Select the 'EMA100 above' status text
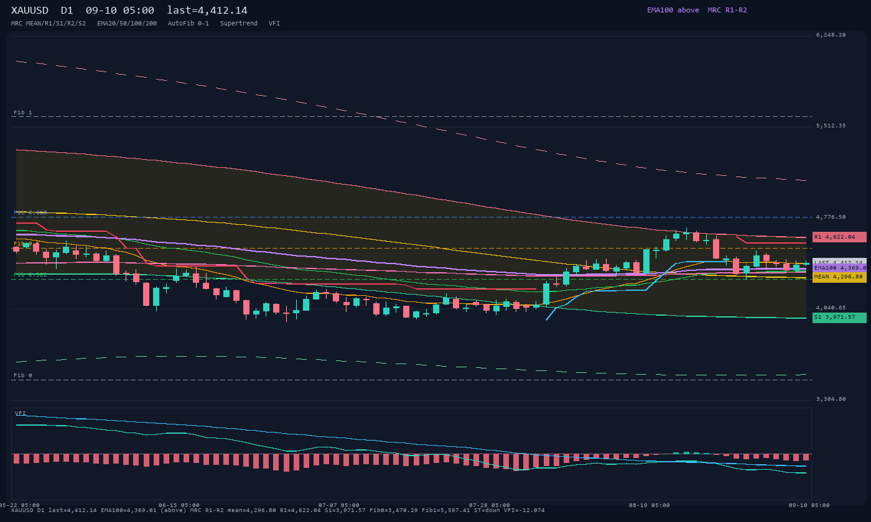Screen dimensions: 871x522 (673, 10)
